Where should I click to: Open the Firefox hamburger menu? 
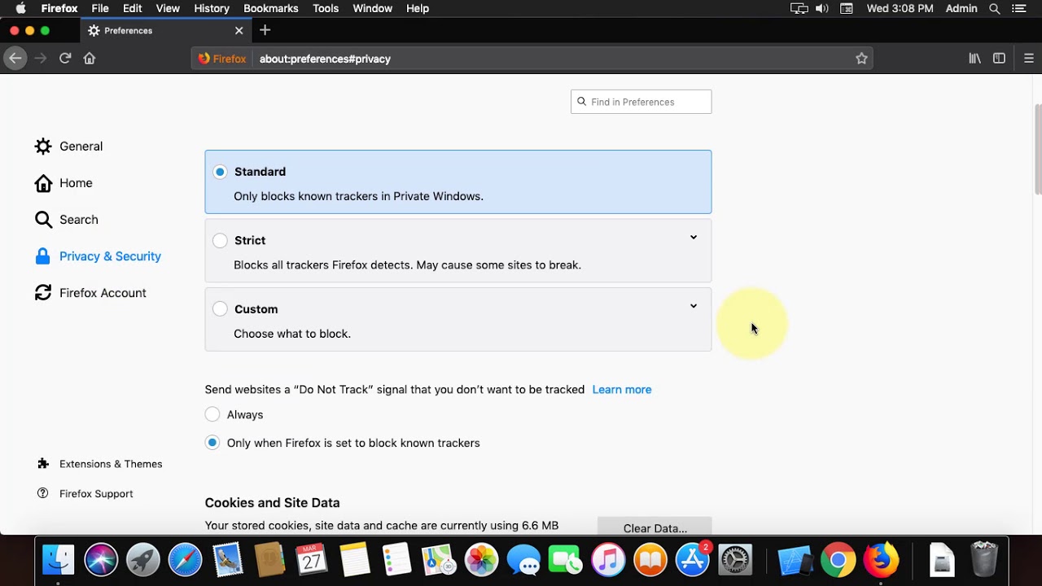click(1029, 59)
